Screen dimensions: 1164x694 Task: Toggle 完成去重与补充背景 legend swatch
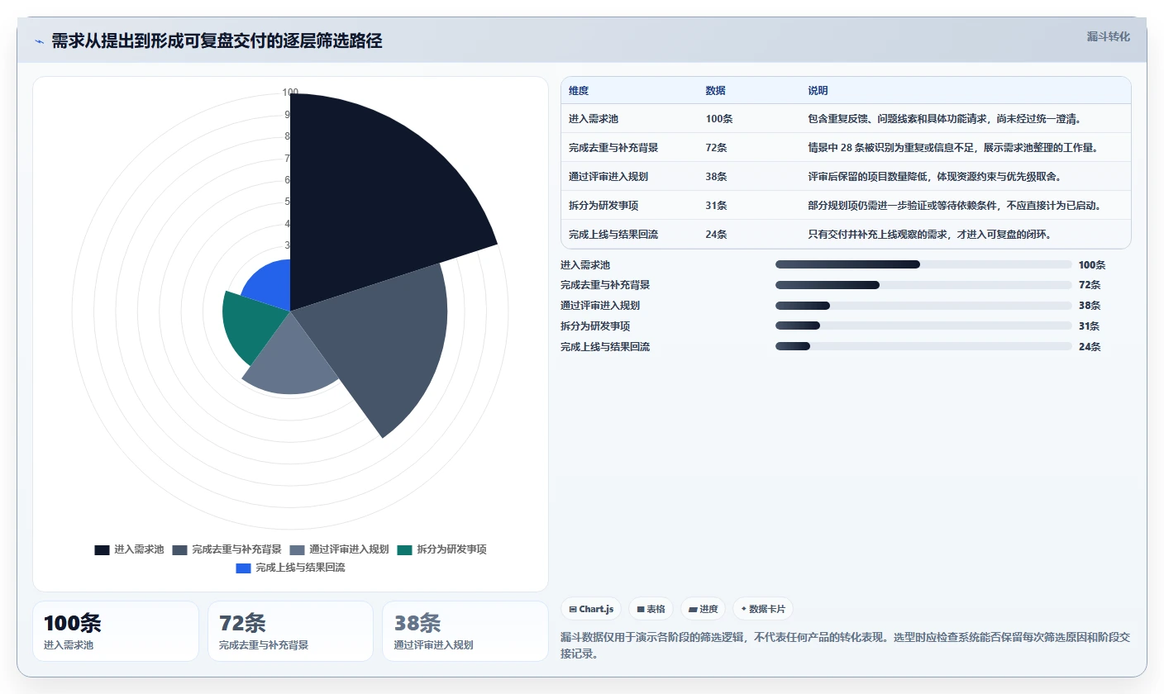[x=179, y=549]
